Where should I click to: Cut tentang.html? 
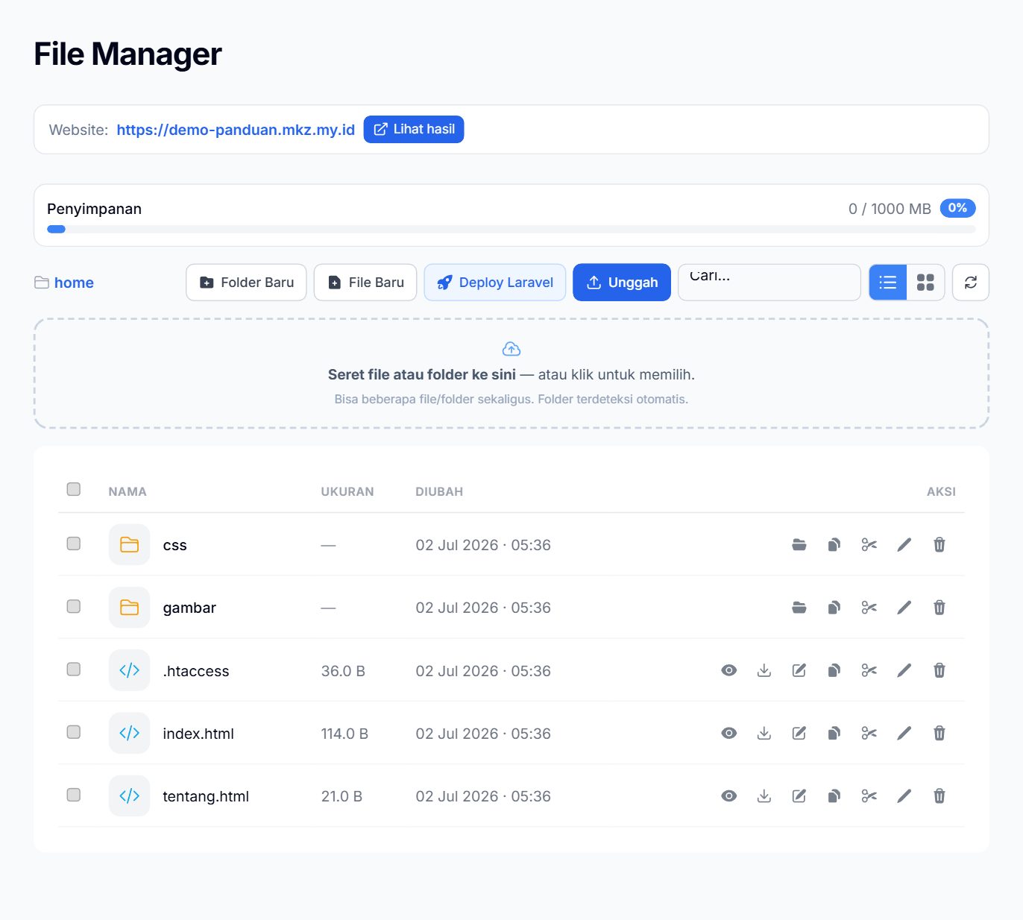click(869, 795)
